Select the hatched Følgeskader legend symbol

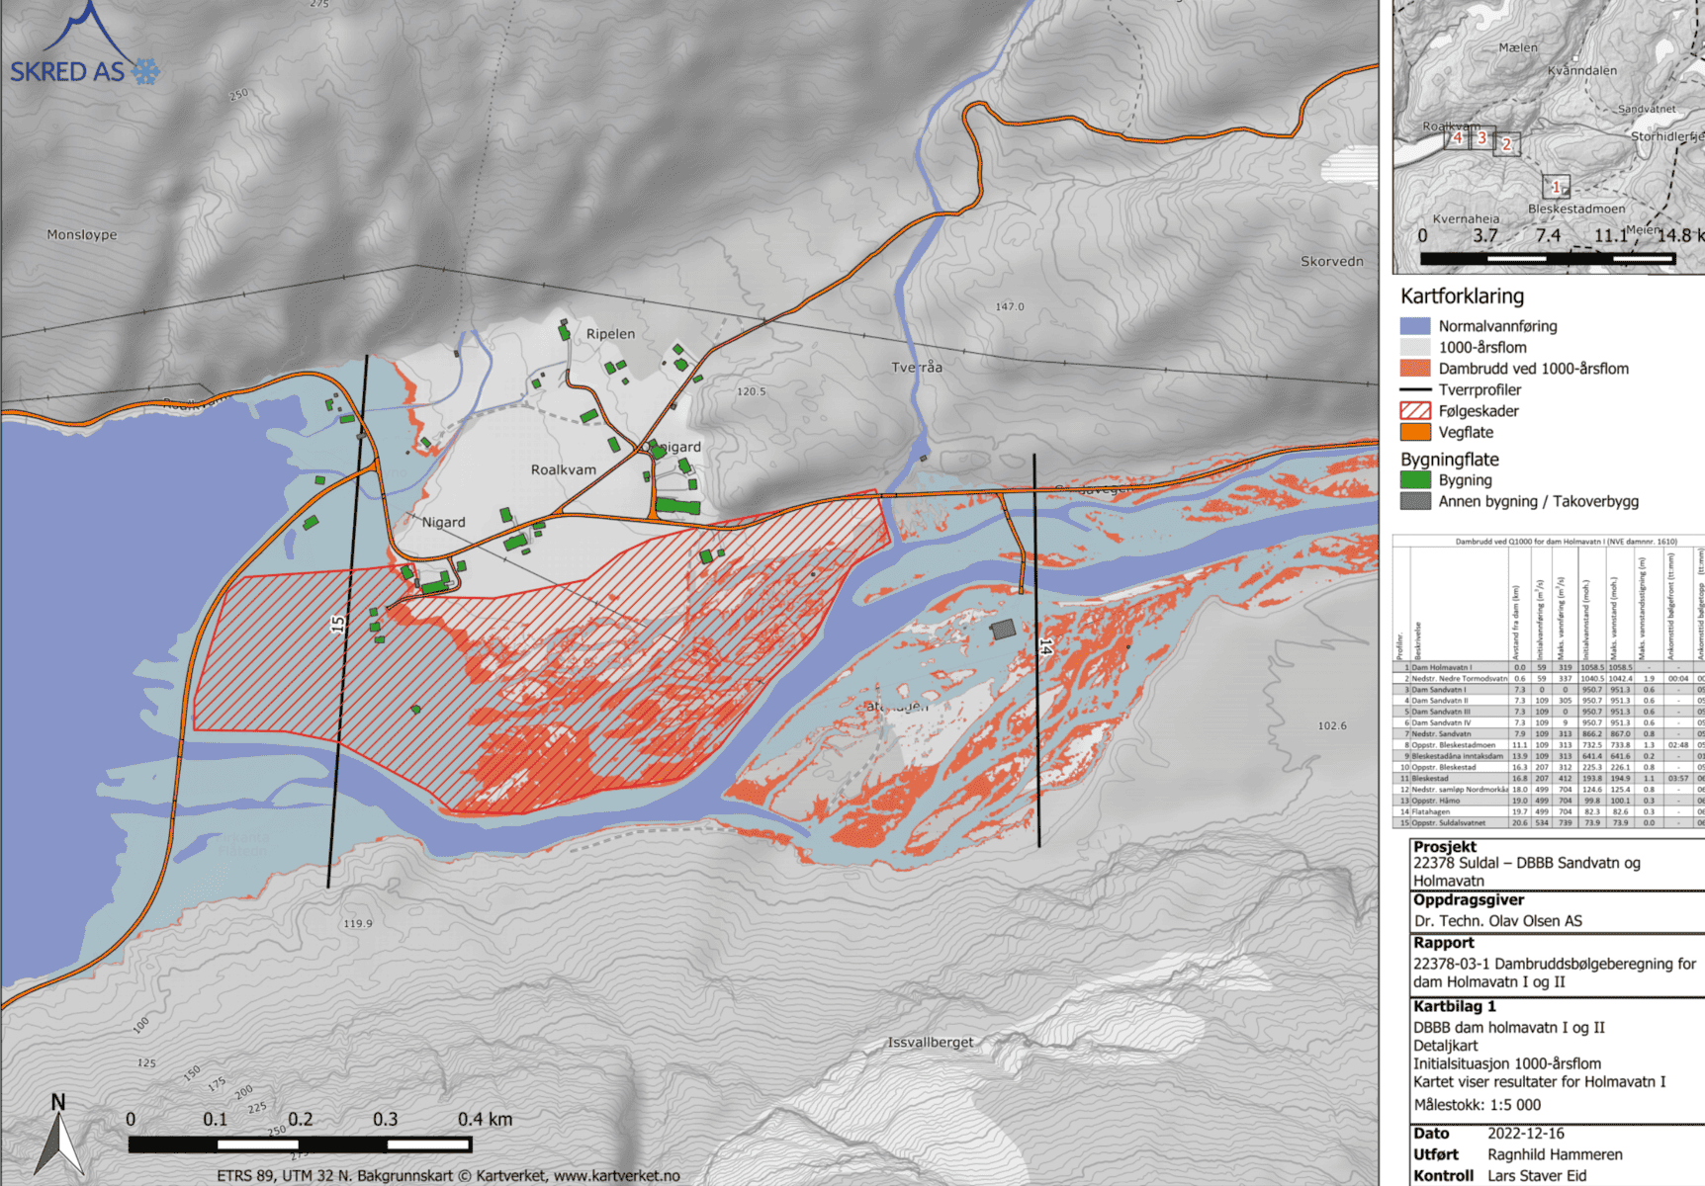tap(1415, 411)
